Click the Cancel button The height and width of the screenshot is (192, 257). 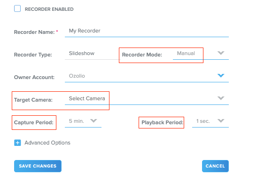pyautogui.click(x=215, y=166)
